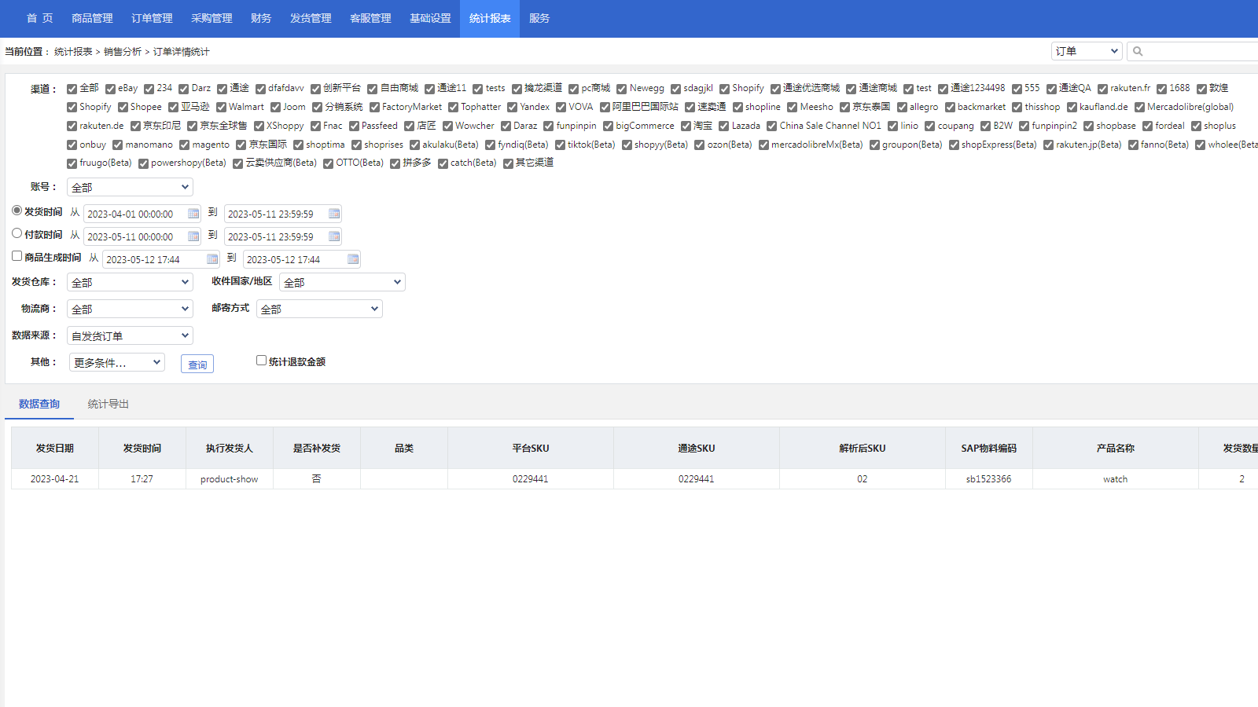
Task: Toggle the eBay channel checkbox
Action: [110, 89]
